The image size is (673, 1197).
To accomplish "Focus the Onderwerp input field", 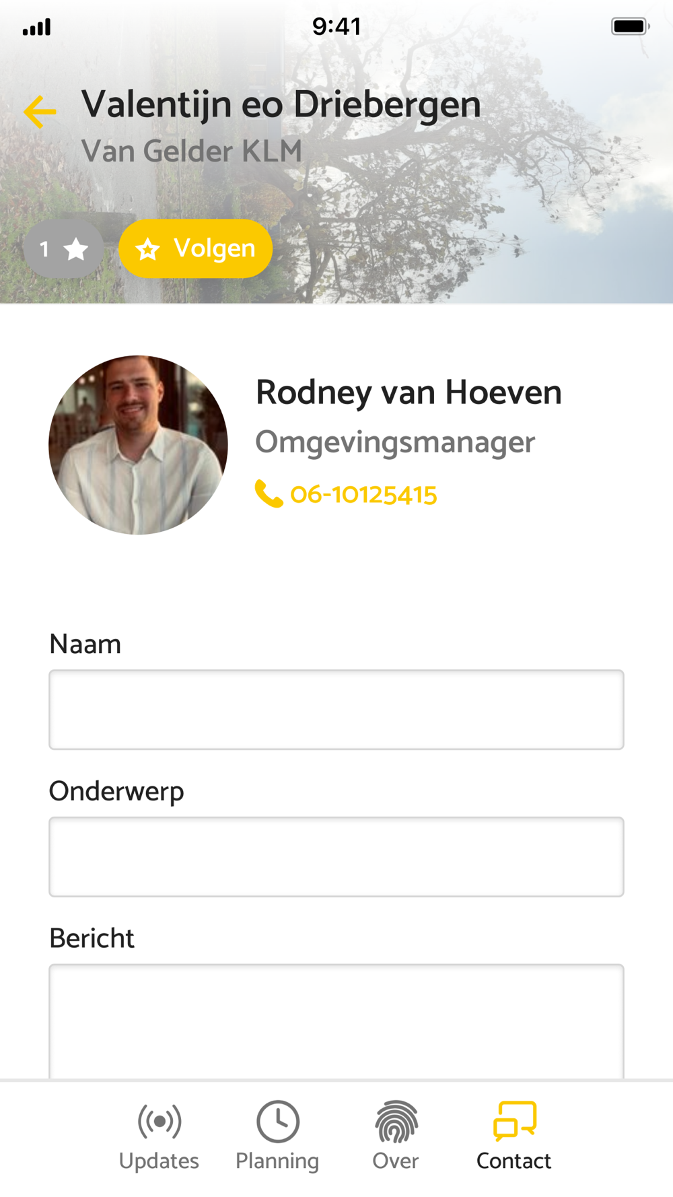I will (x=336, y=857).
